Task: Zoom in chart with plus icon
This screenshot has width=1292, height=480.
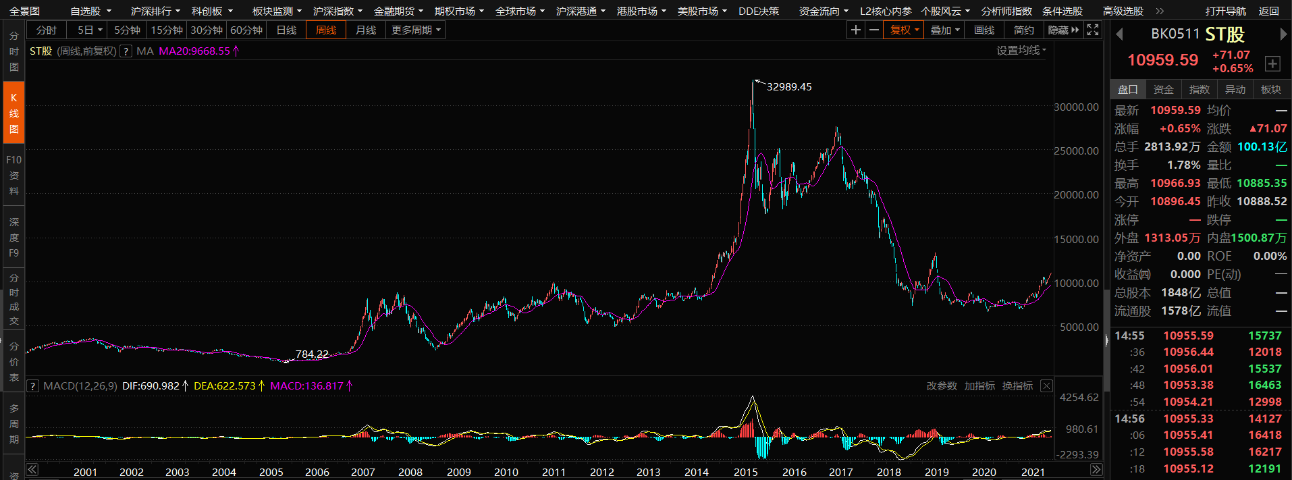Action: [x=856, y=30]
